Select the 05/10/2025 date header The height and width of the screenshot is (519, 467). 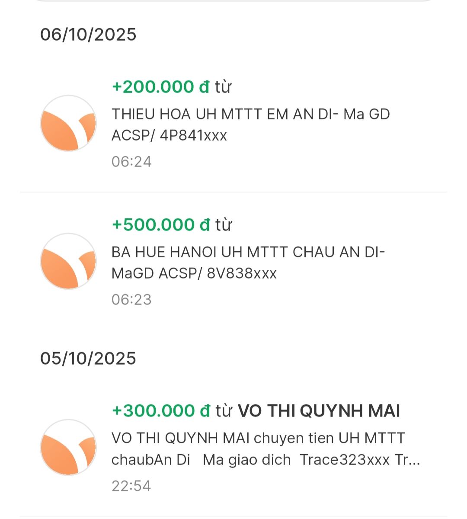[x=88, y=359]
